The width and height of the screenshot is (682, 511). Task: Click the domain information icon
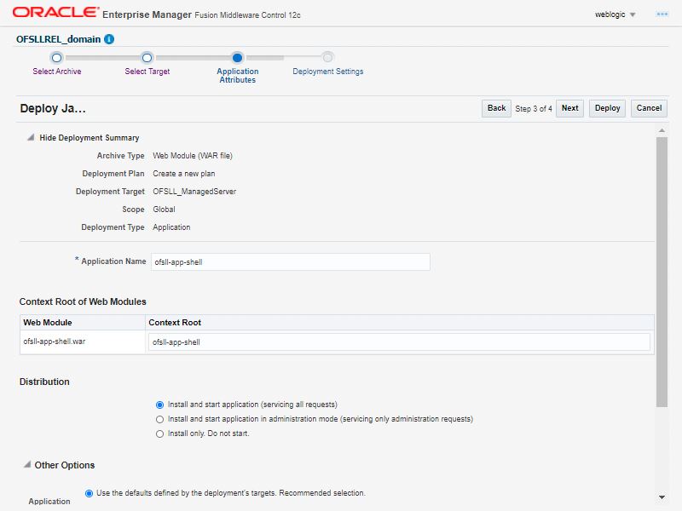(109, 39)
